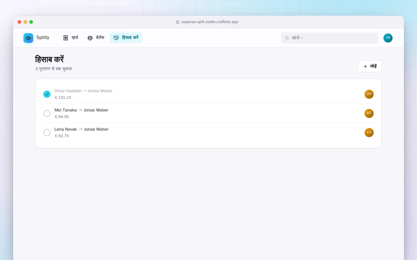Maximize the window with the green button

point(31,22)
